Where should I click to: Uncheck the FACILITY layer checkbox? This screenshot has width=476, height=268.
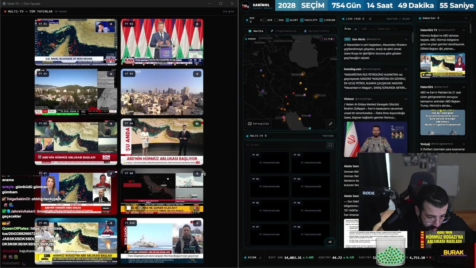point(302,20)
